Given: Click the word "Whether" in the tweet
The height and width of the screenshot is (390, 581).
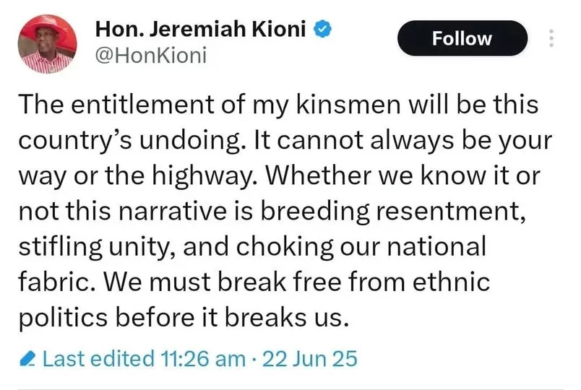Looking at the screenshot, I should (x=319, y=175).
